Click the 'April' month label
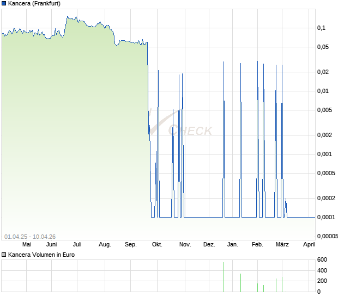The image size is (338, 297). (309, 245)
